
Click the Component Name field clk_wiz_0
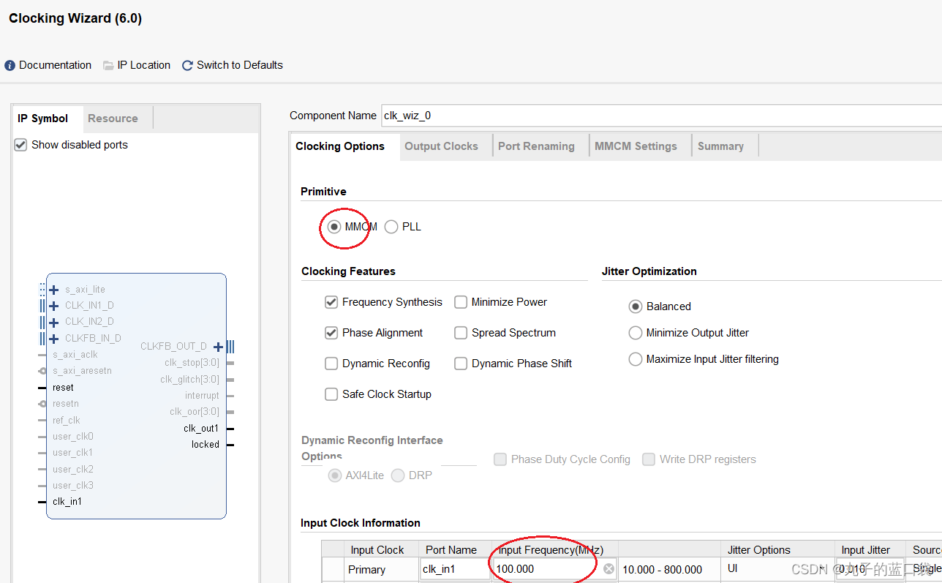tap(660, 116)
